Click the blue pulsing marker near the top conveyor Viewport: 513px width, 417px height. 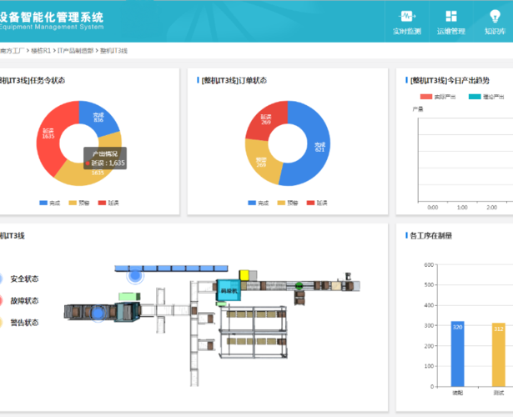coord(135,276)
